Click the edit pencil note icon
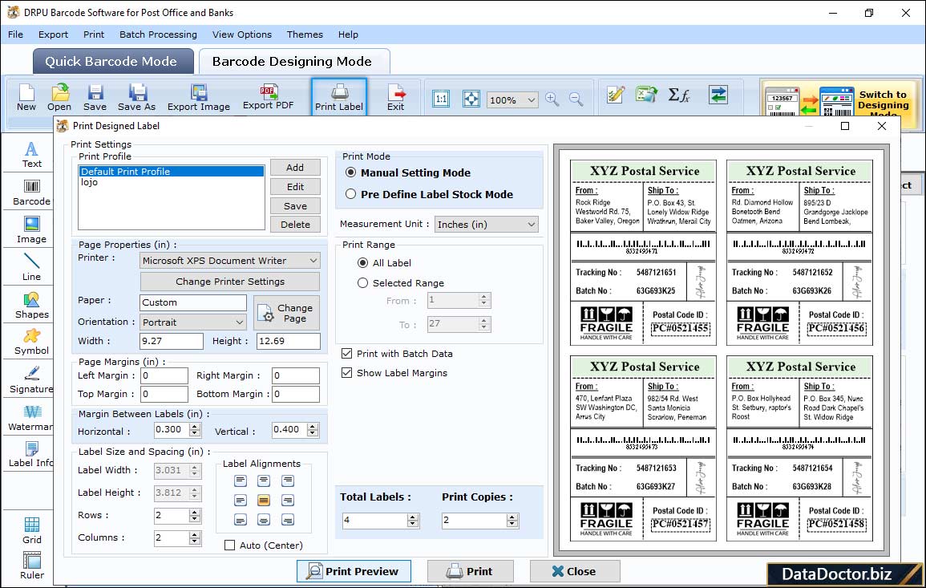 [x=616, y=95]
